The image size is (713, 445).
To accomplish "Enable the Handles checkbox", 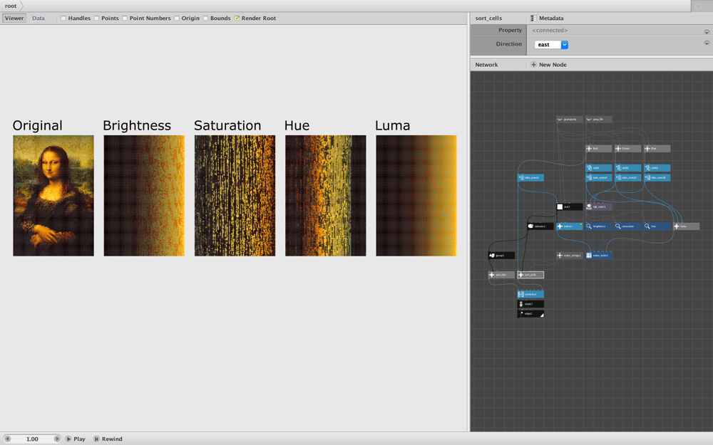I will 63,19.
